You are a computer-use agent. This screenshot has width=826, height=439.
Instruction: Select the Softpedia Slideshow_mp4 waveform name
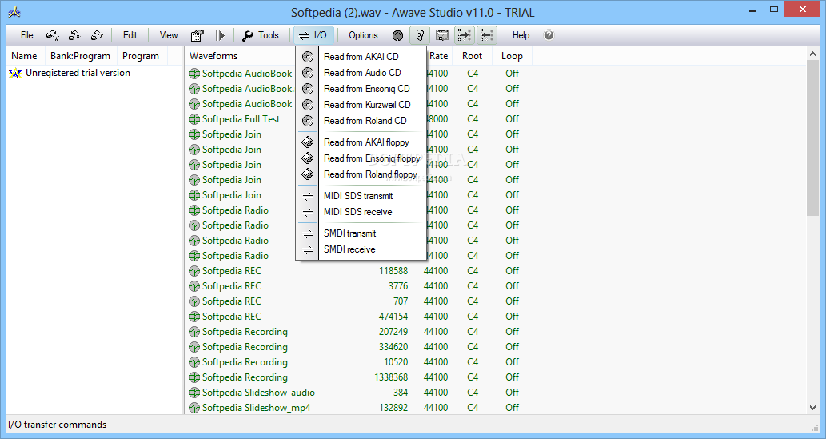click(257, 408)
